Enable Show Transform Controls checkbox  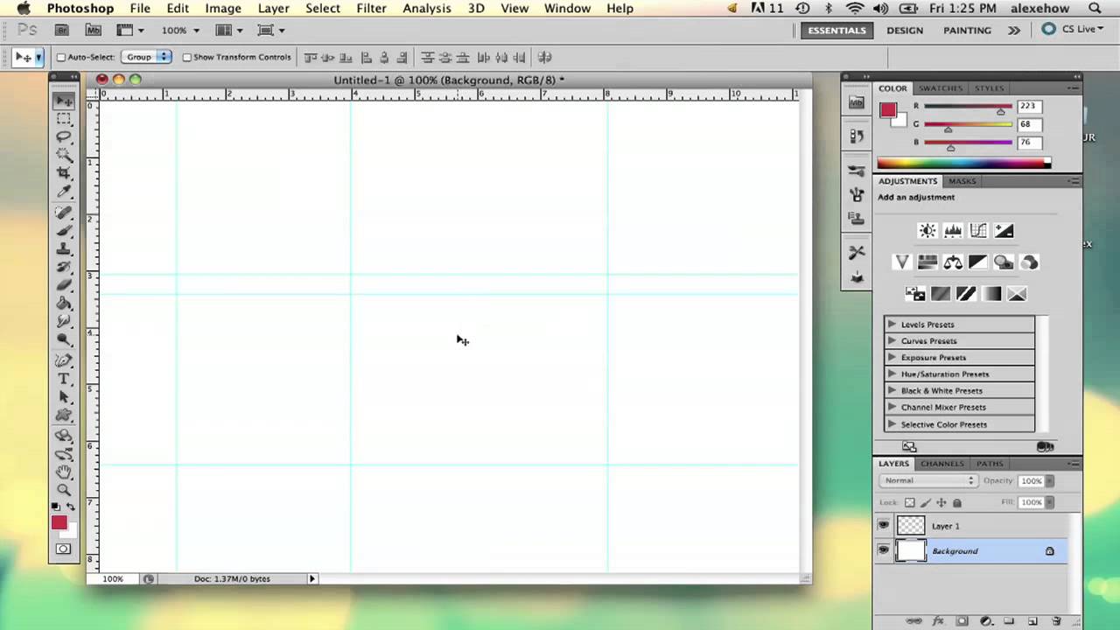click(x=186, y=58)
